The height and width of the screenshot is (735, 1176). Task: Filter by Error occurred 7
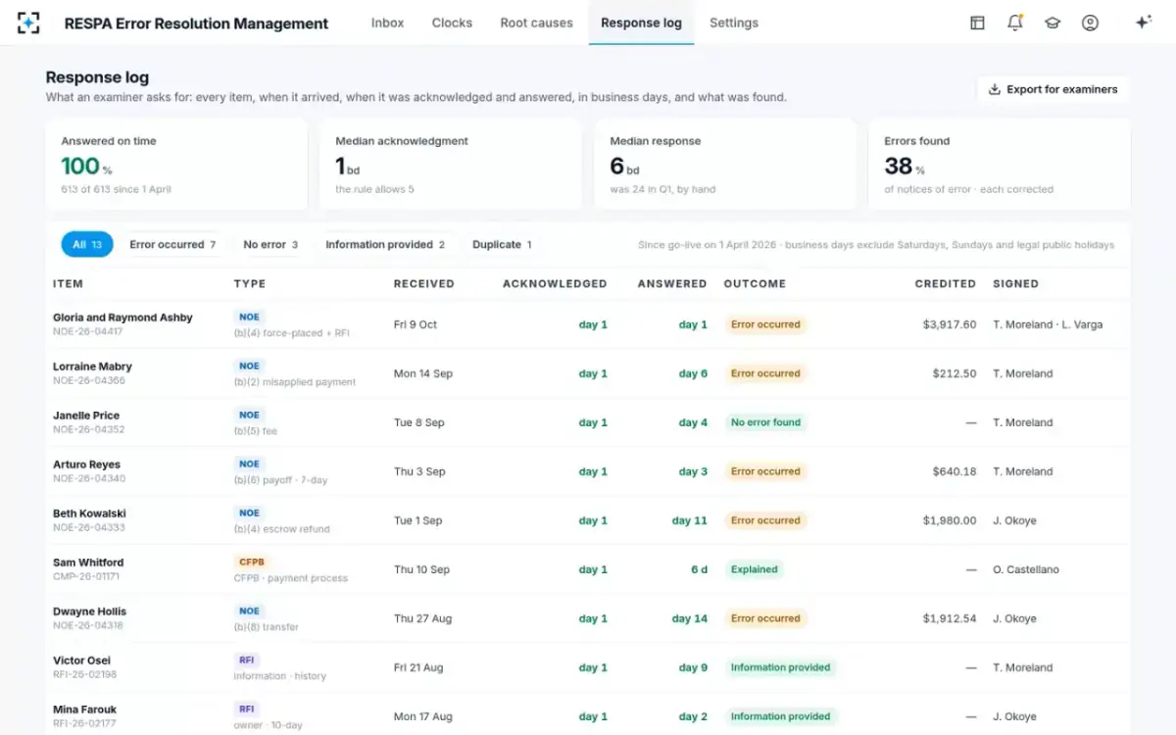(x=172, y=245)
